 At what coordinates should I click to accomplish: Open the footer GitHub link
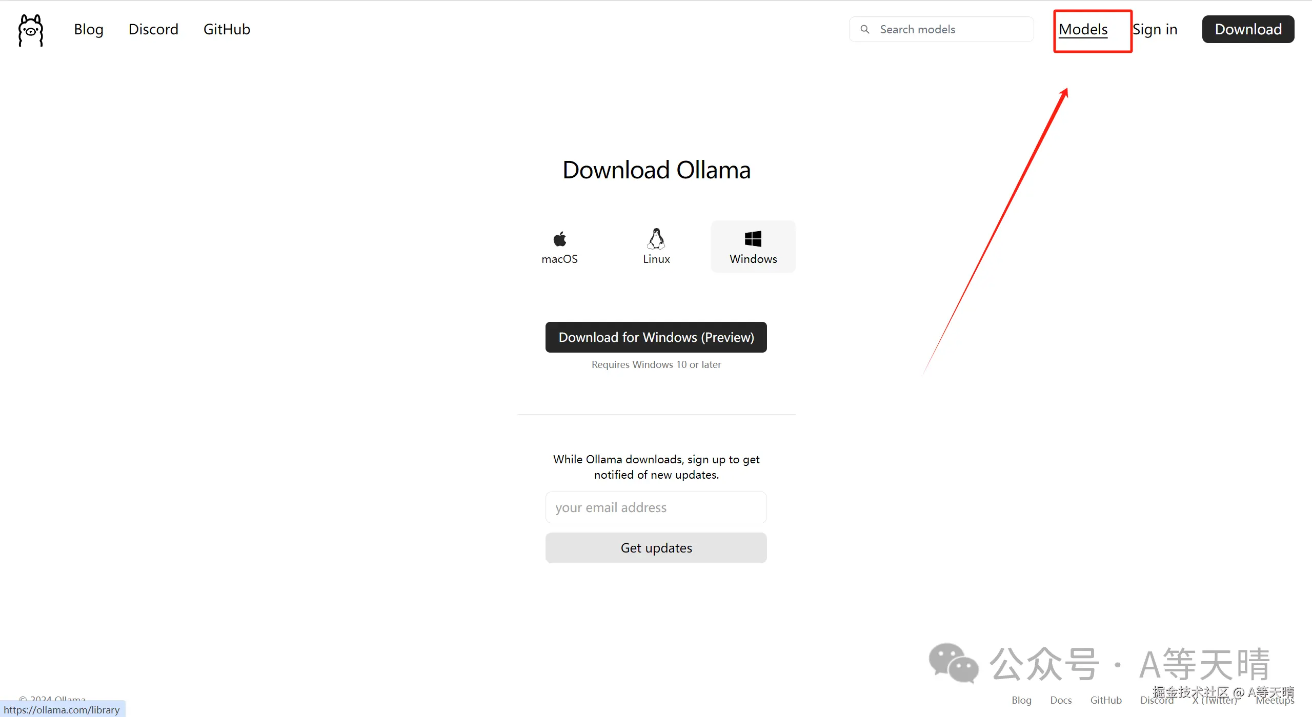[x=1106, y=700]
